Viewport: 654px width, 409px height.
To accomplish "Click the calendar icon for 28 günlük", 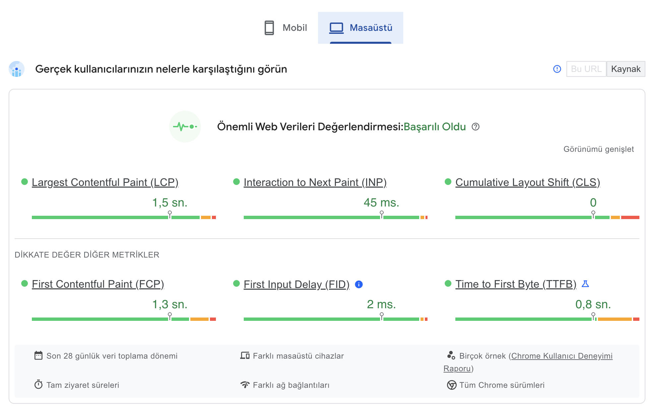I will tap(38, 356).
